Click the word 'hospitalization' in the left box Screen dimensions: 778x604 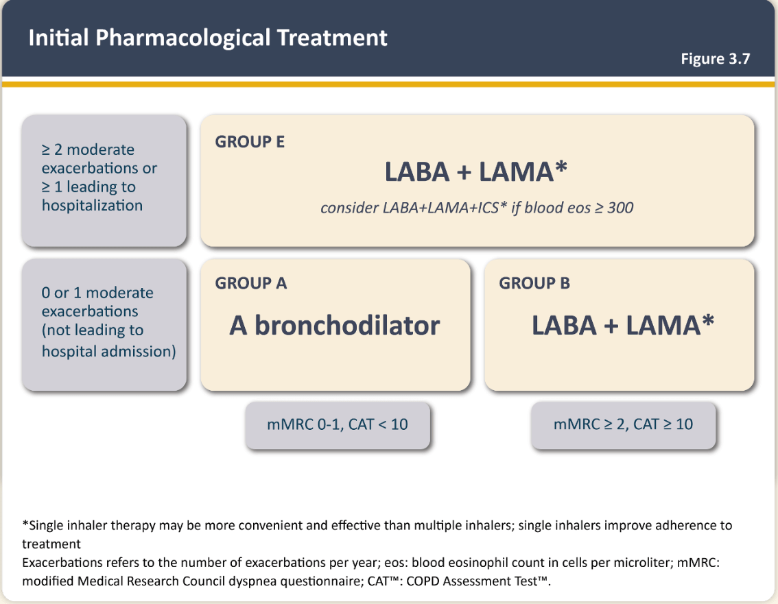[92, 206]
